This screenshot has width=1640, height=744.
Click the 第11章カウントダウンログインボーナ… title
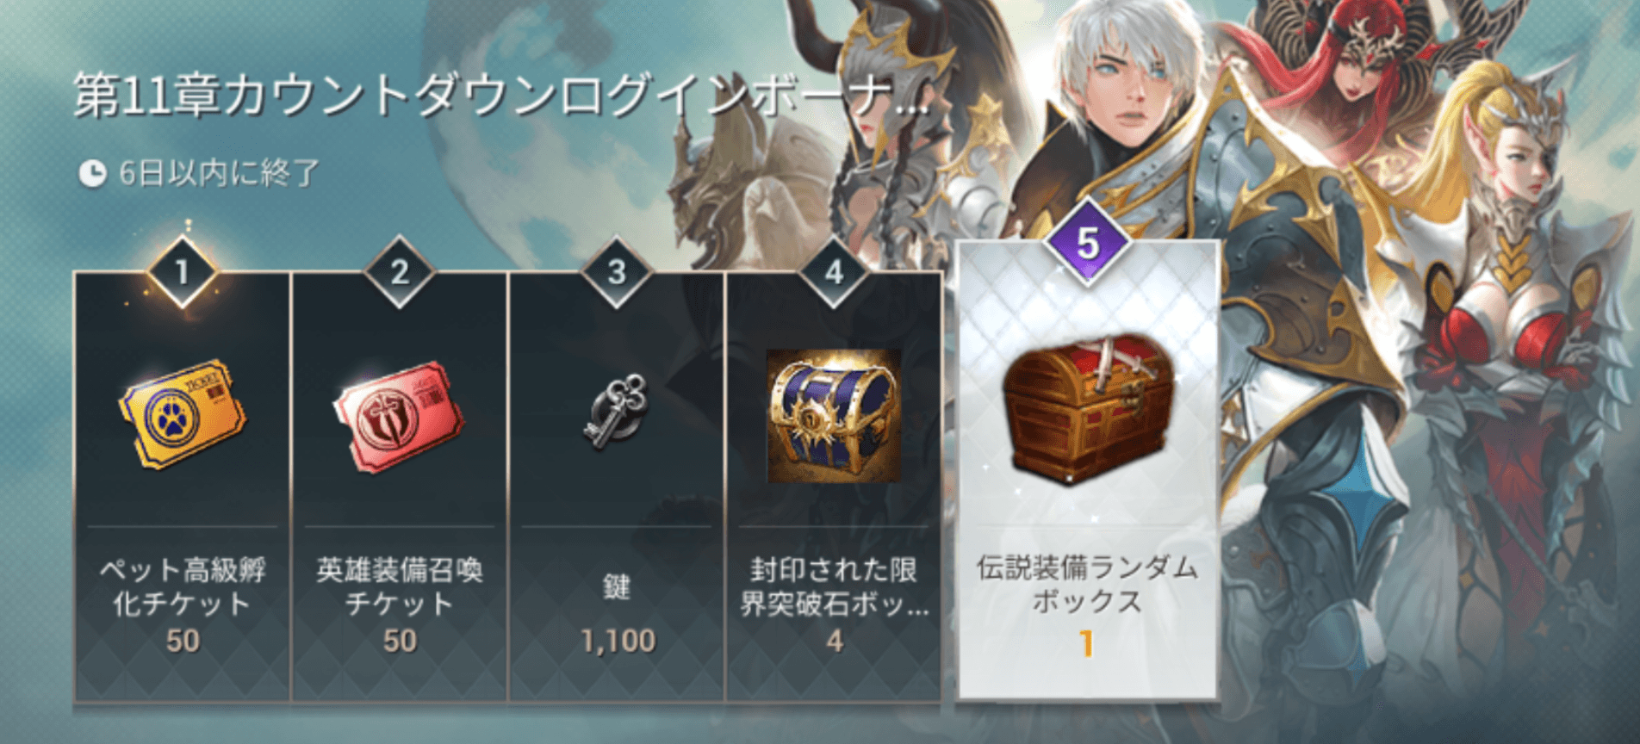pyautogui.click(x=501, y=95)
